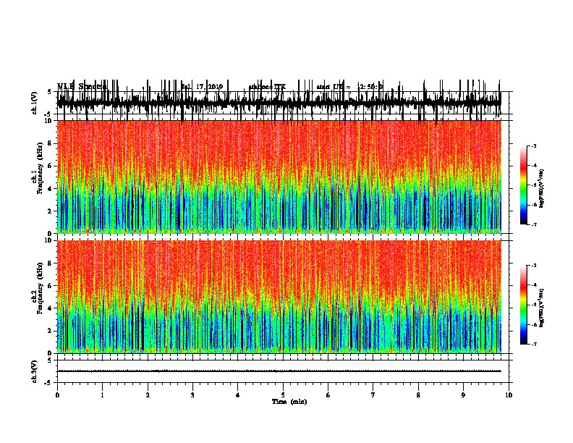This screenshot has height=443, width=573.
Task: Click the "2" tick on the time axis
Action: click(148, 395)
